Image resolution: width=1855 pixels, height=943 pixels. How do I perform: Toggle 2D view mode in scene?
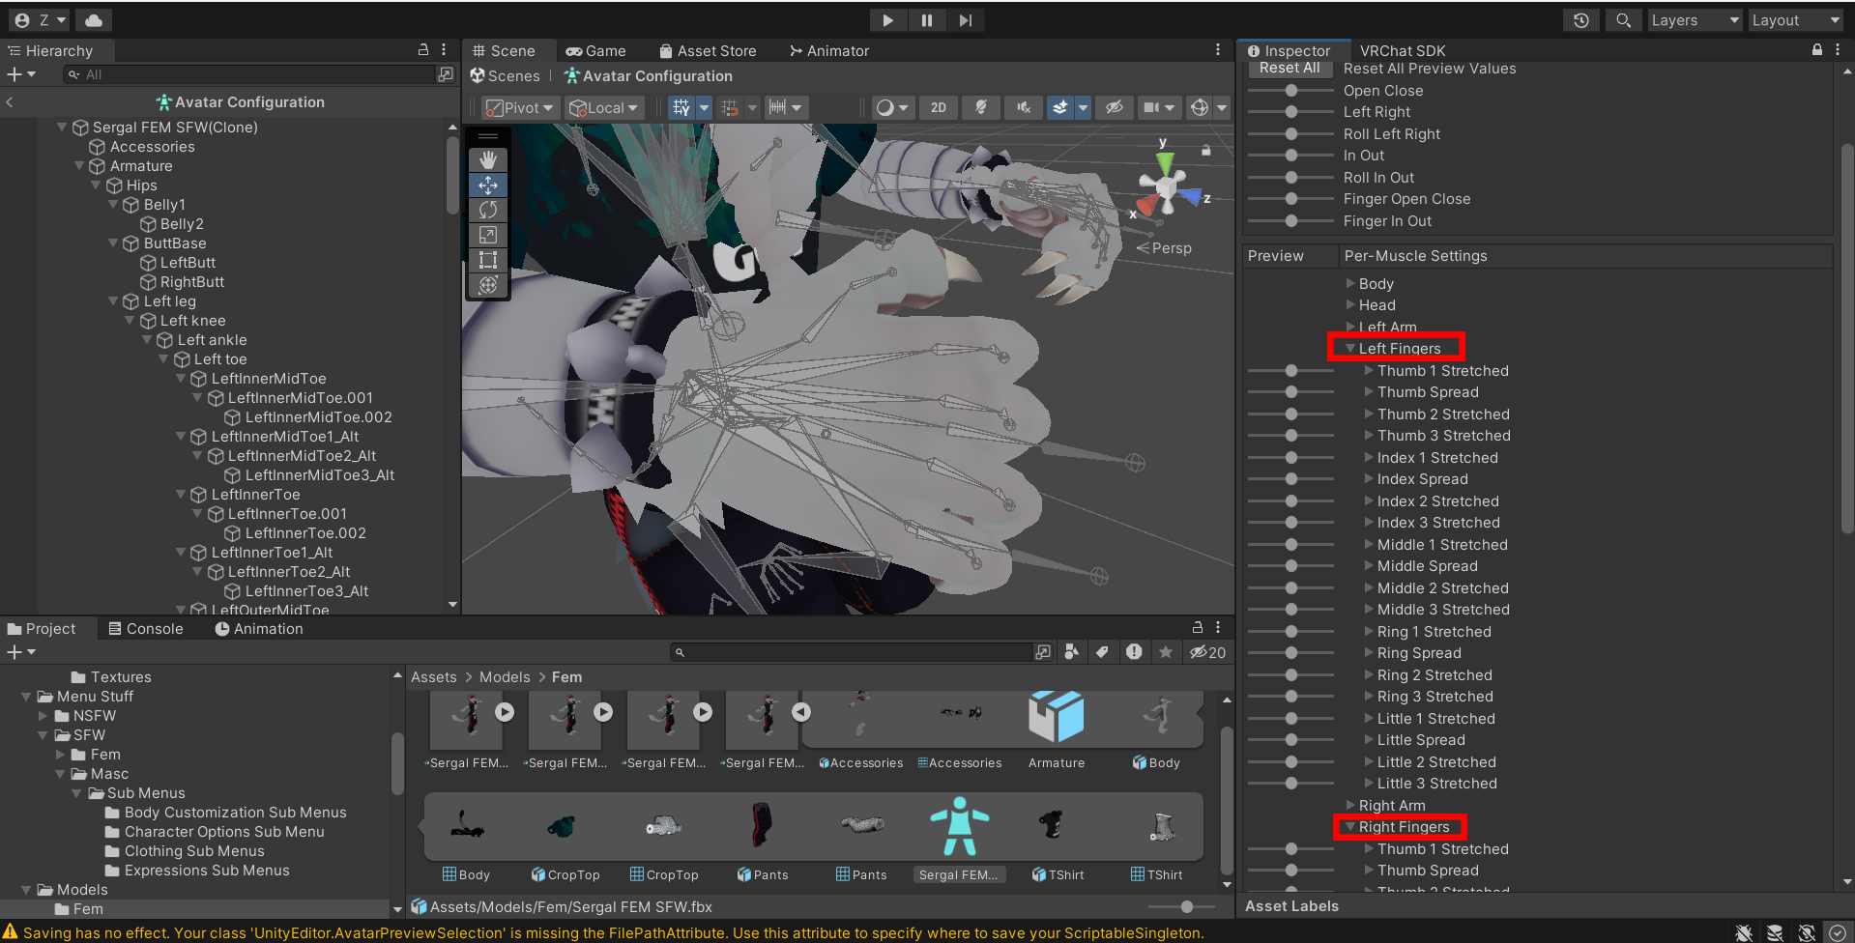tap(938, 107)
